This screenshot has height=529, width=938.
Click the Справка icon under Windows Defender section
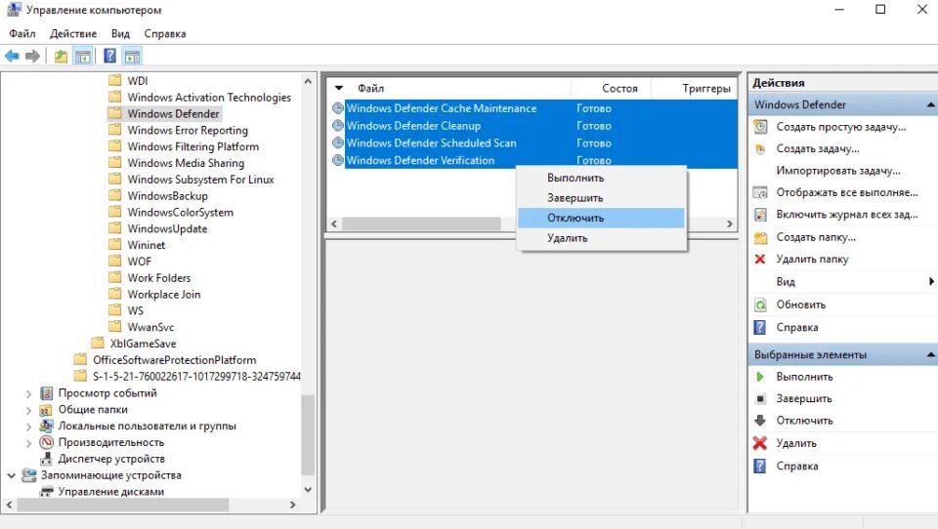coord(760,328)
